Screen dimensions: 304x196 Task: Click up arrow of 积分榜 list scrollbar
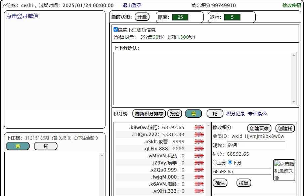tap(208, 125)
